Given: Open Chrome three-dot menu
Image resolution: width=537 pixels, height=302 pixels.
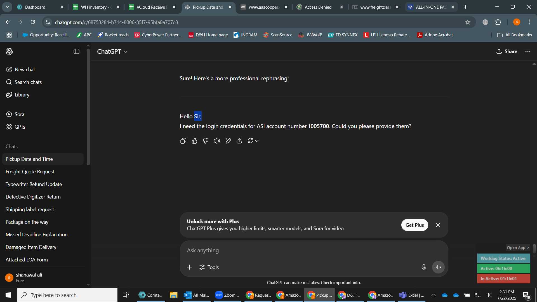Looking at the screenshot, I should pos(529,22).
